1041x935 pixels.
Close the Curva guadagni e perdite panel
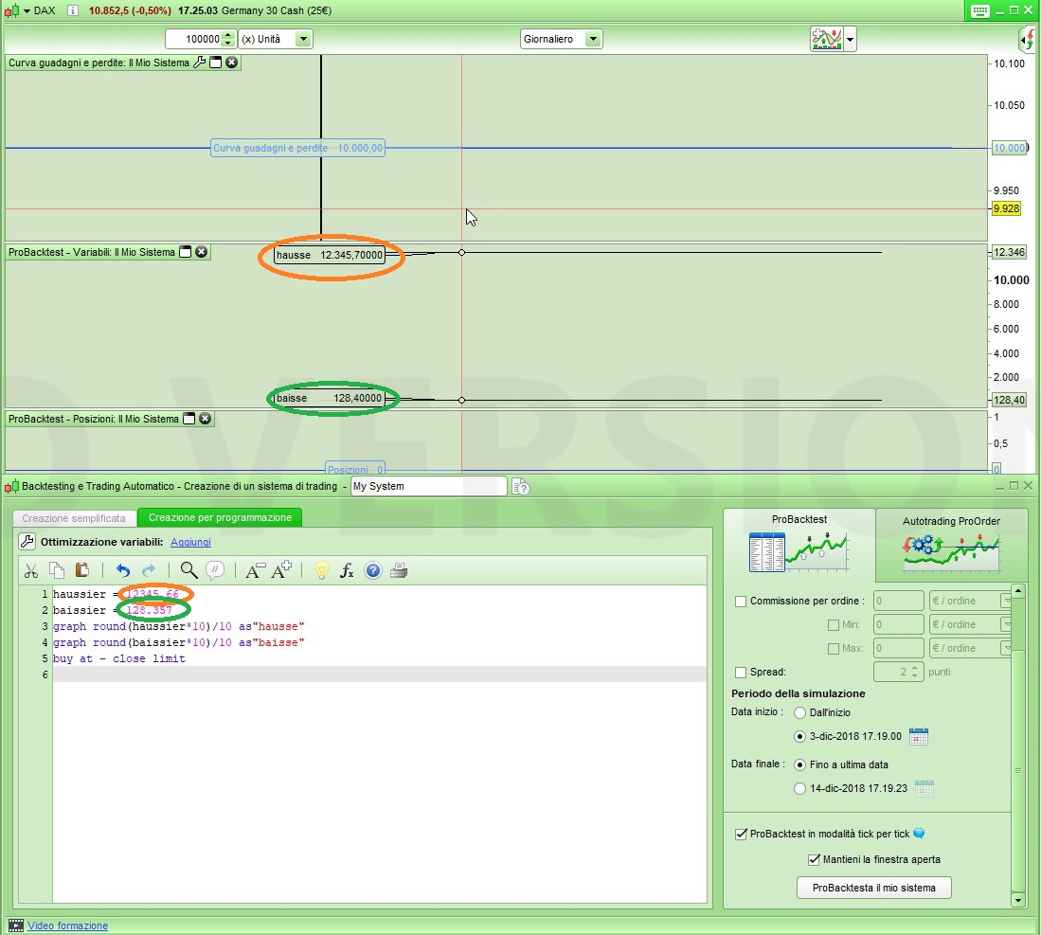(x=232, y=63)
